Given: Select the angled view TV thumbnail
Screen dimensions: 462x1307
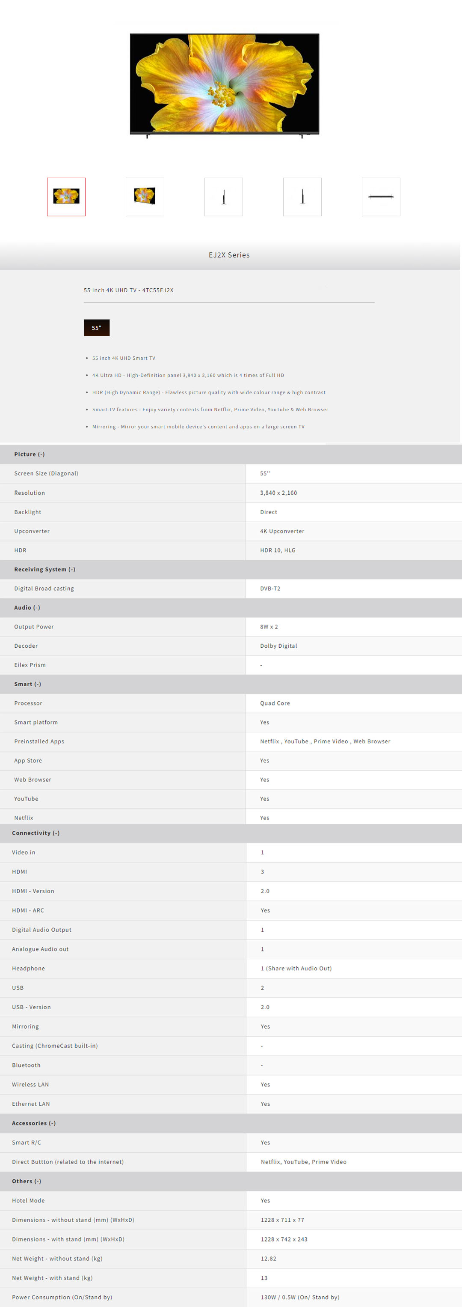Looking at the screenshot, I should point(145,197).
